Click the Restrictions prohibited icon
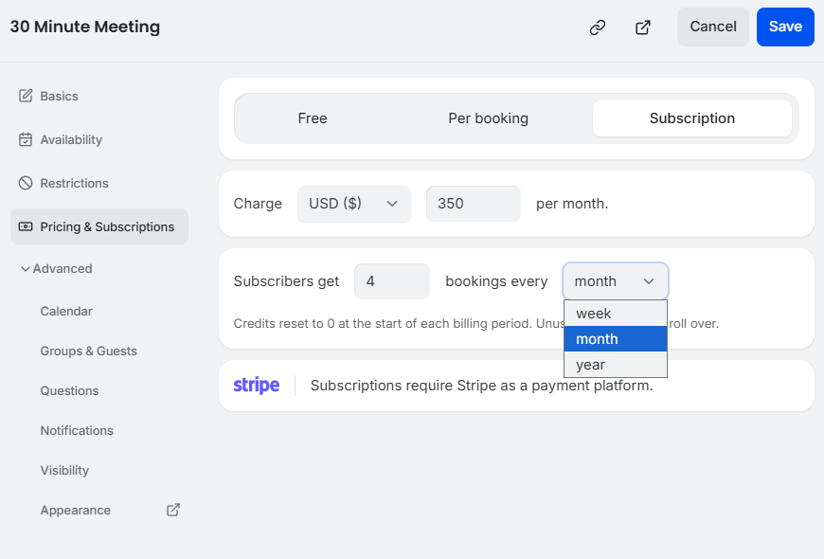 pos(26,183)
